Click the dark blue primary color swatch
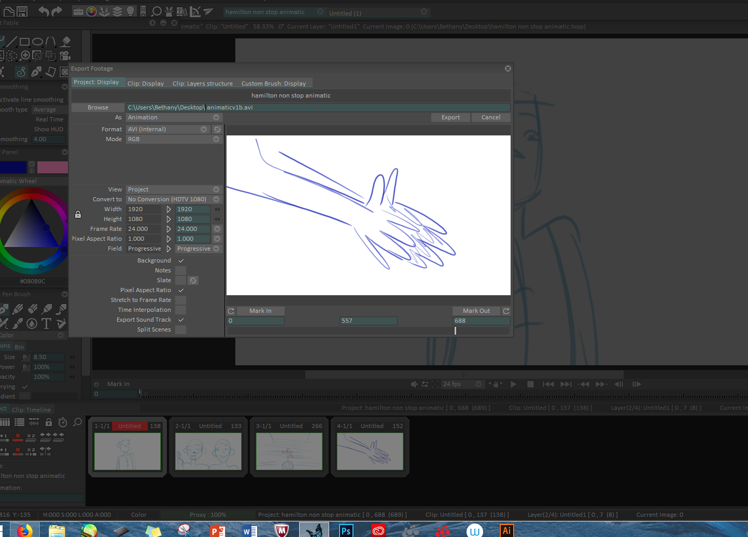 [x=13, y=167]
